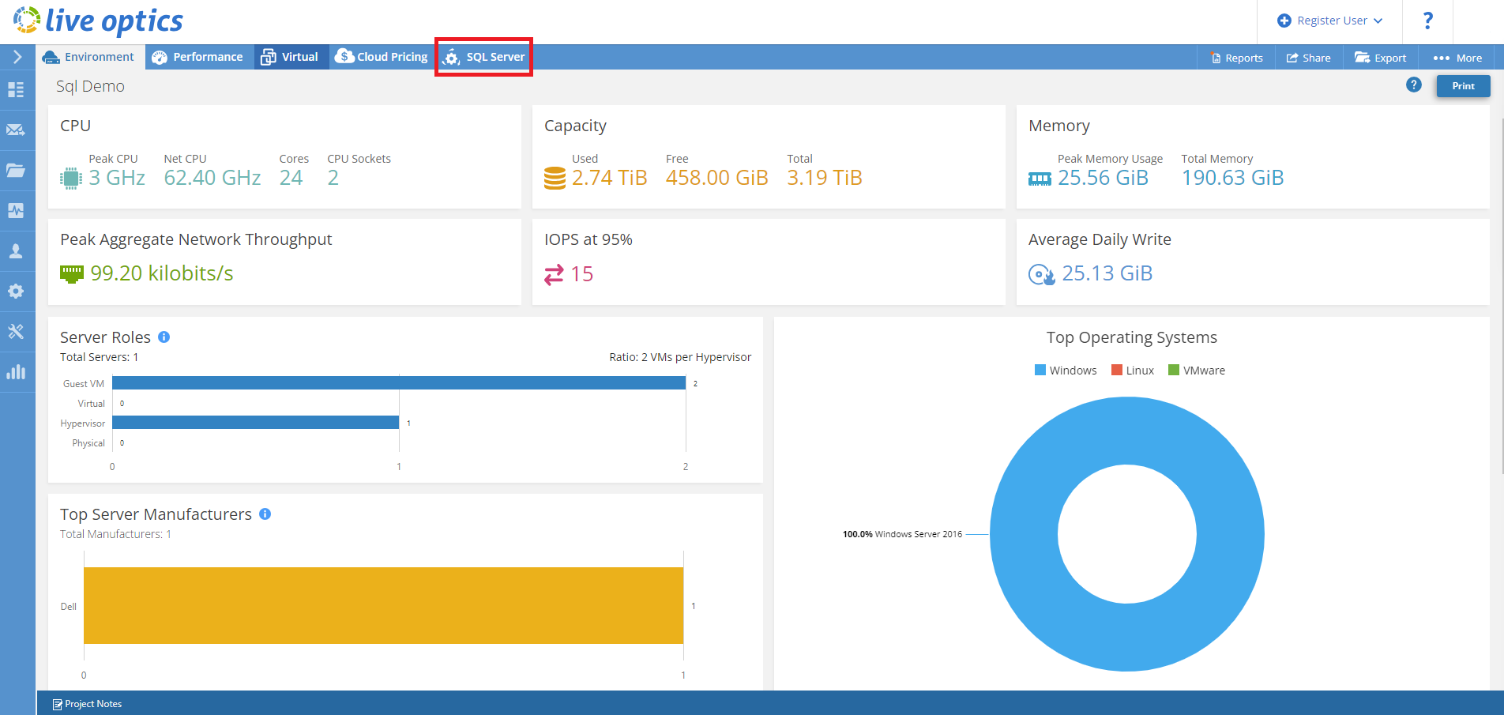Toggle the Windows legend item
The image size is (1504, 715).
click(x=1066, y=371)
